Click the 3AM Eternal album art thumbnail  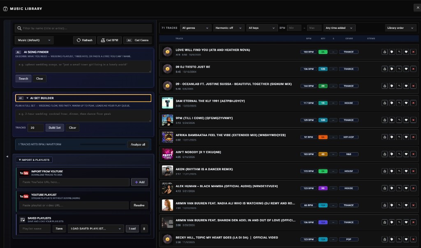168,103
